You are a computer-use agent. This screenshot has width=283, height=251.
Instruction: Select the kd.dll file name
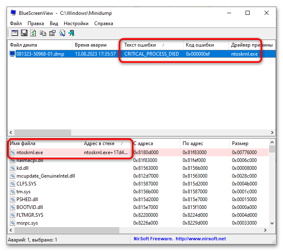coord(22,168)
